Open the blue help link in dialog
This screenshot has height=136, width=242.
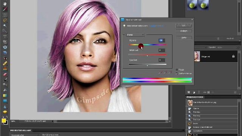(x=156, y=26)
